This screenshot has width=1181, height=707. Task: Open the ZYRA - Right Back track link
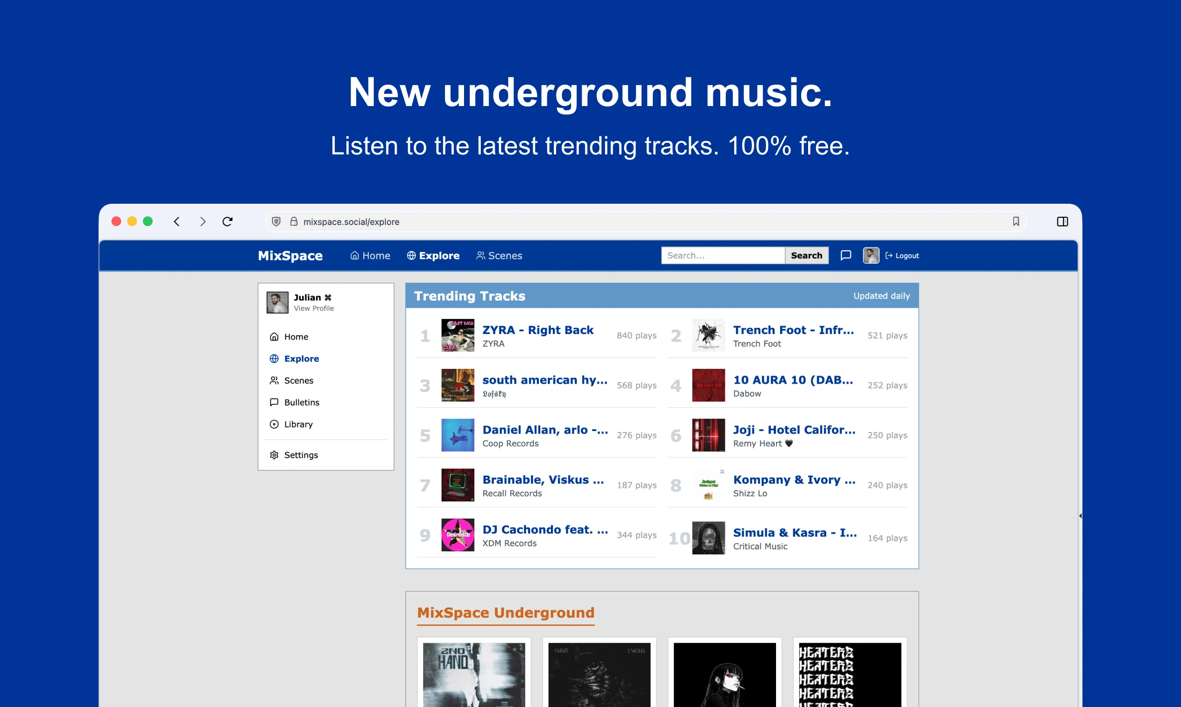537,330
